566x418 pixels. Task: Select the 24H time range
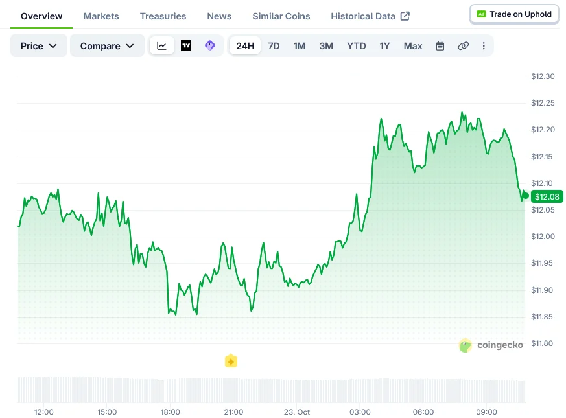[245, 46]
